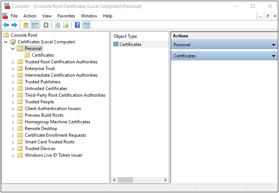
Task: Select the Trusted Publishers folder
Action: tap(42, 82)
